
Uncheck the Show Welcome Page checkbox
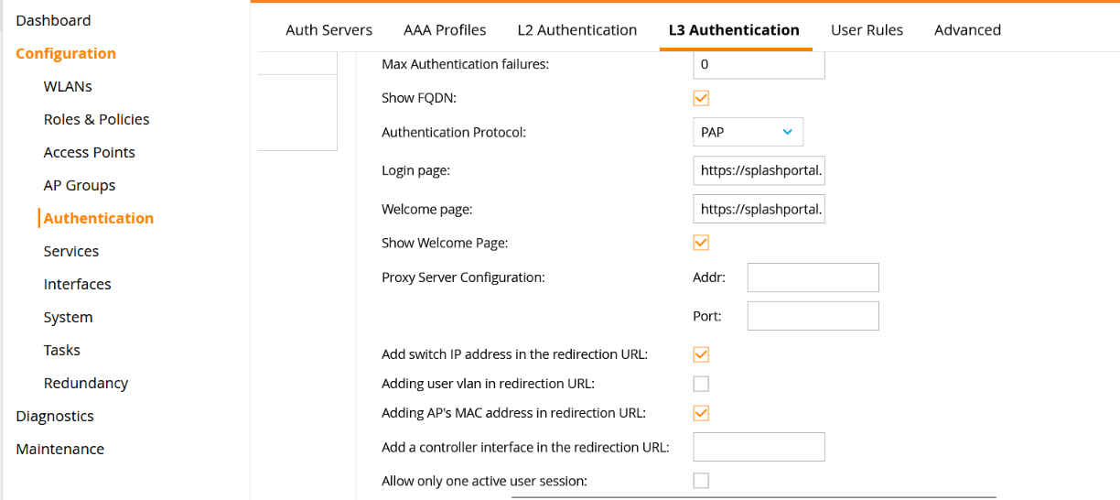coord(701,243)
